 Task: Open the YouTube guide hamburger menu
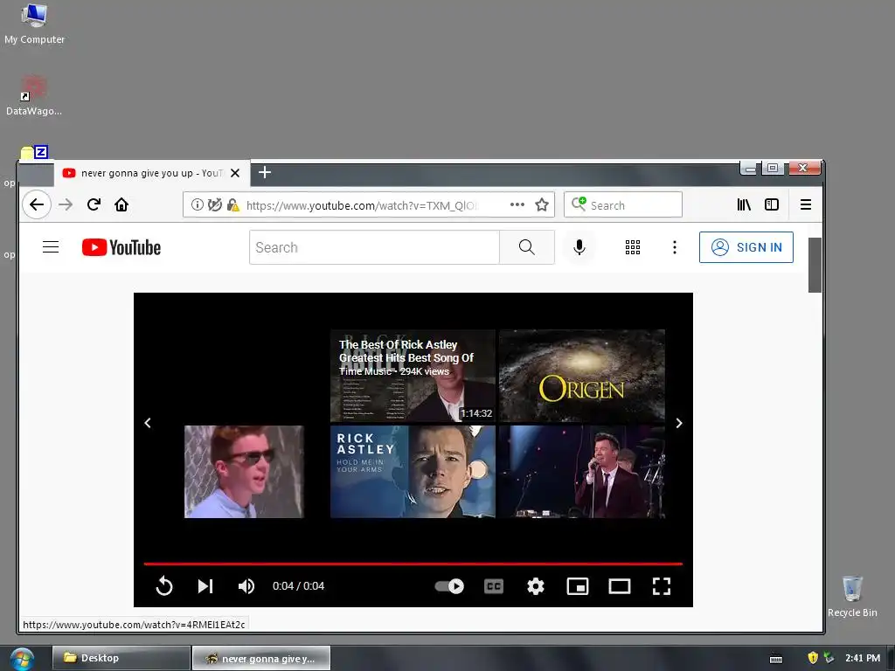(51, 247)
